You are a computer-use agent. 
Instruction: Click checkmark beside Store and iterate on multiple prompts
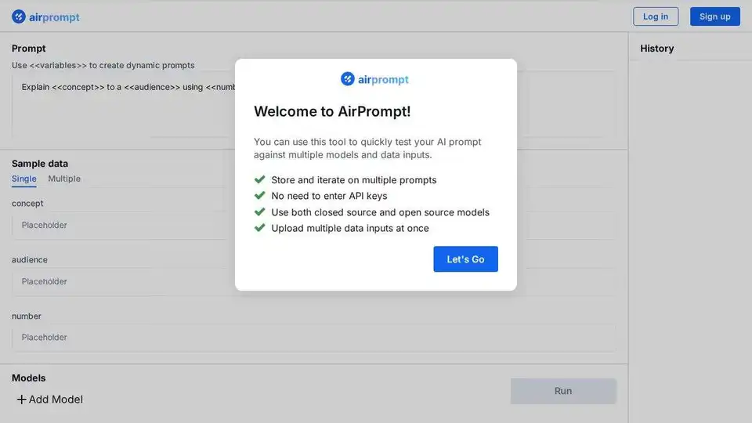[259, 179]
